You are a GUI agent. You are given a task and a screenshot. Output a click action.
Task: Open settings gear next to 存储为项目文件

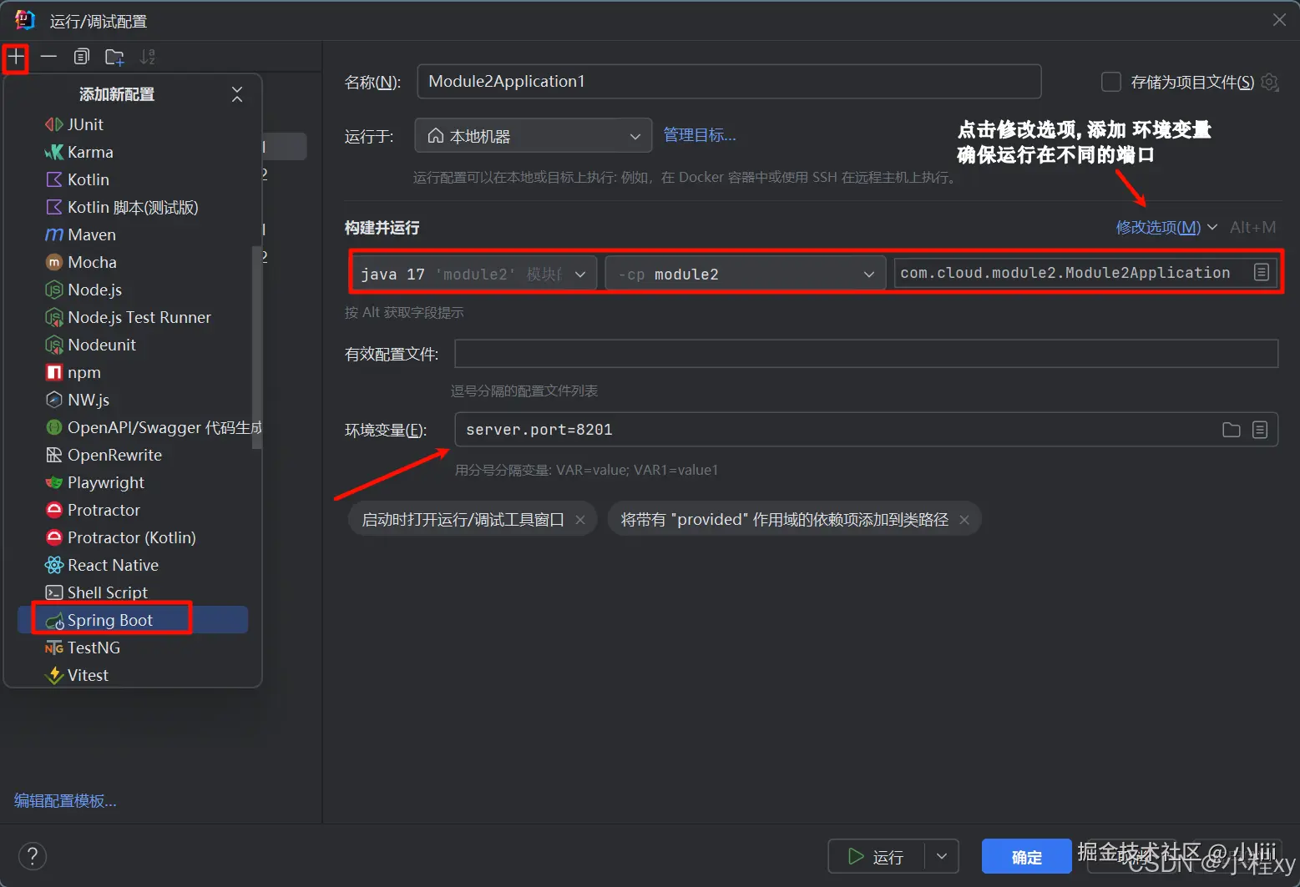1270,82
